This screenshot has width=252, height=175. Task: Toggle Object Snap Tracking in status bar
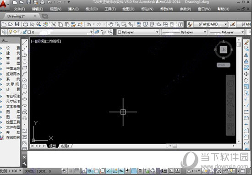point(109,171)
